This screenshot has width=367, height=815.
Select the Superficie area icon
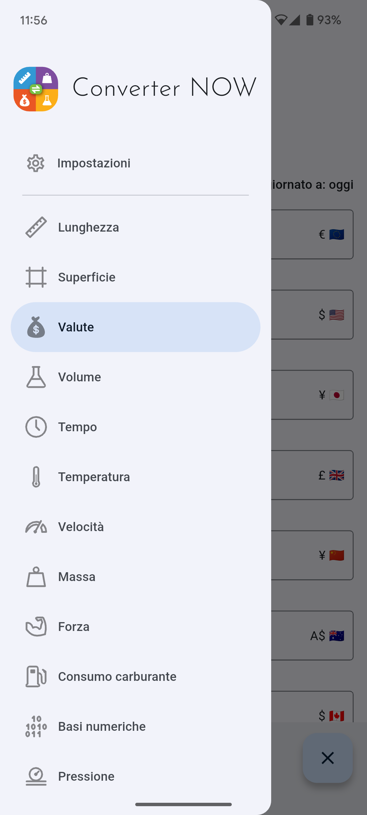click(x=36, y=277)
